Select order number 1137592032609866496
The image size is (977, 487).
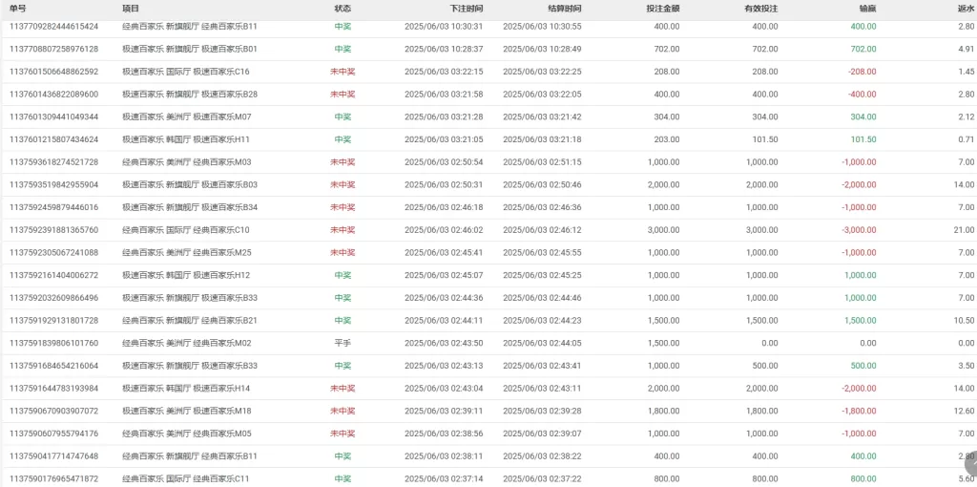(x=53, y=297)
